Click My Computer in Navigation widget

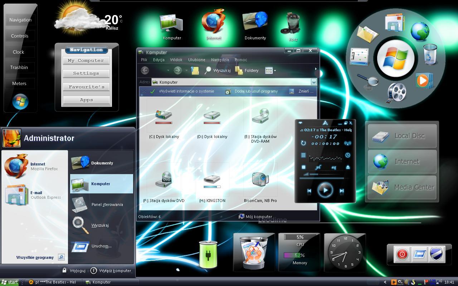point(86,60)
